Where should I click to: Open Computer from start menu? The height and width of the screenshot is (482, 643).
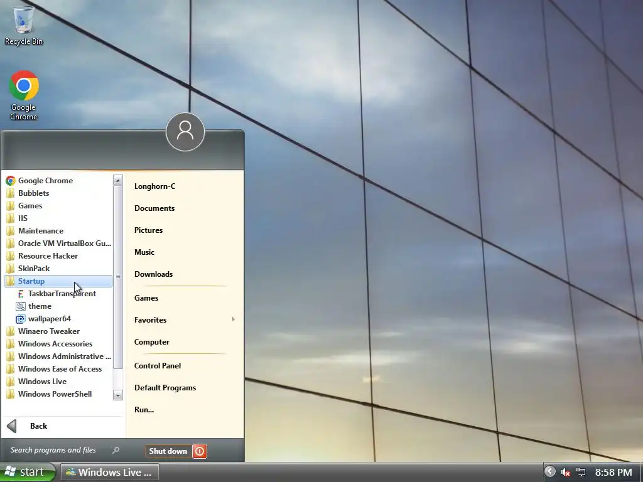[152, 342]
